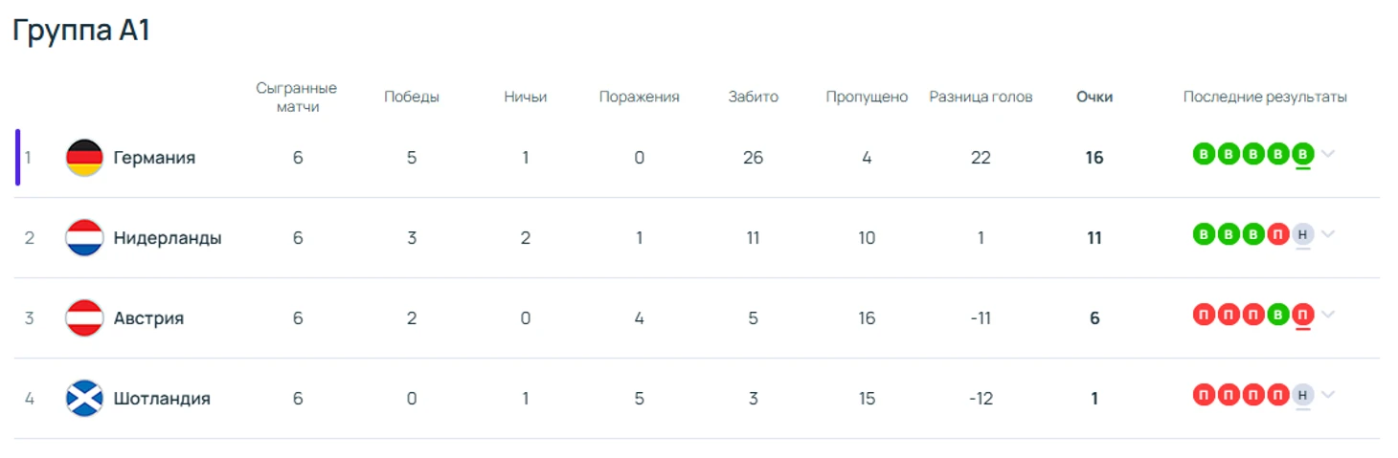Expand Scotland's recent results chevron
Screen dimensions: 1398x458
pyautogui.click(x=1328, y=395)
